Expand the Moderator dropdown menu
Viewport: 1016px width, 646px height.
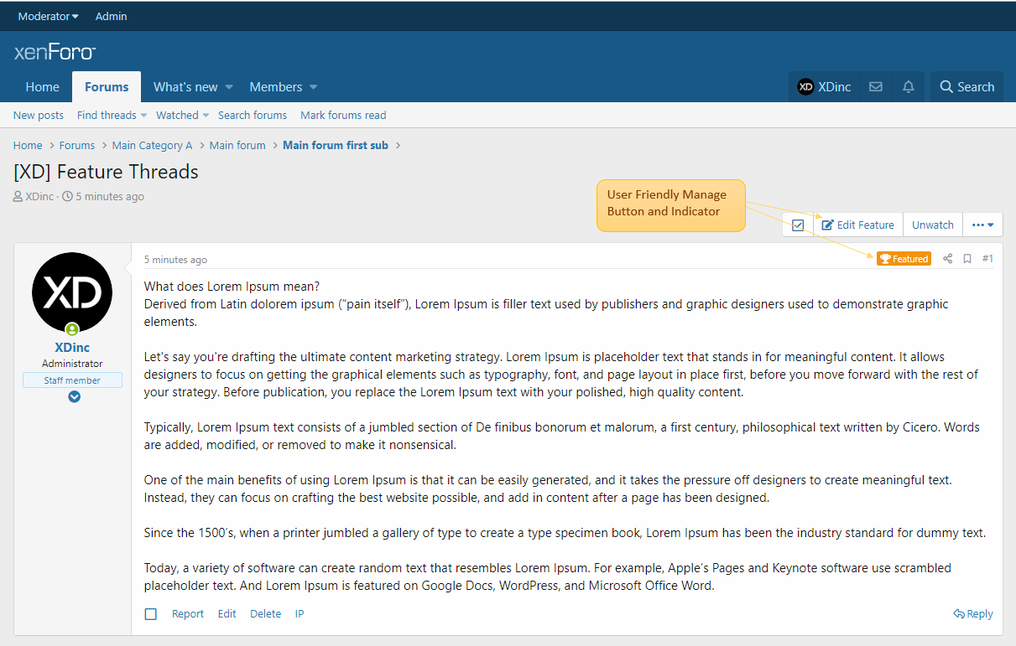coord(49,16)
